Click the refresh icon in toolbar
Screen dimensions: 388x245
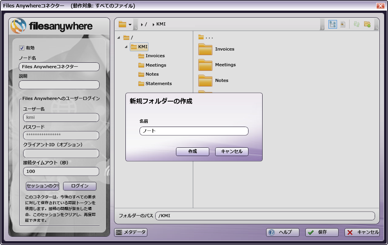pyautogui.click(x=356, y=24)
